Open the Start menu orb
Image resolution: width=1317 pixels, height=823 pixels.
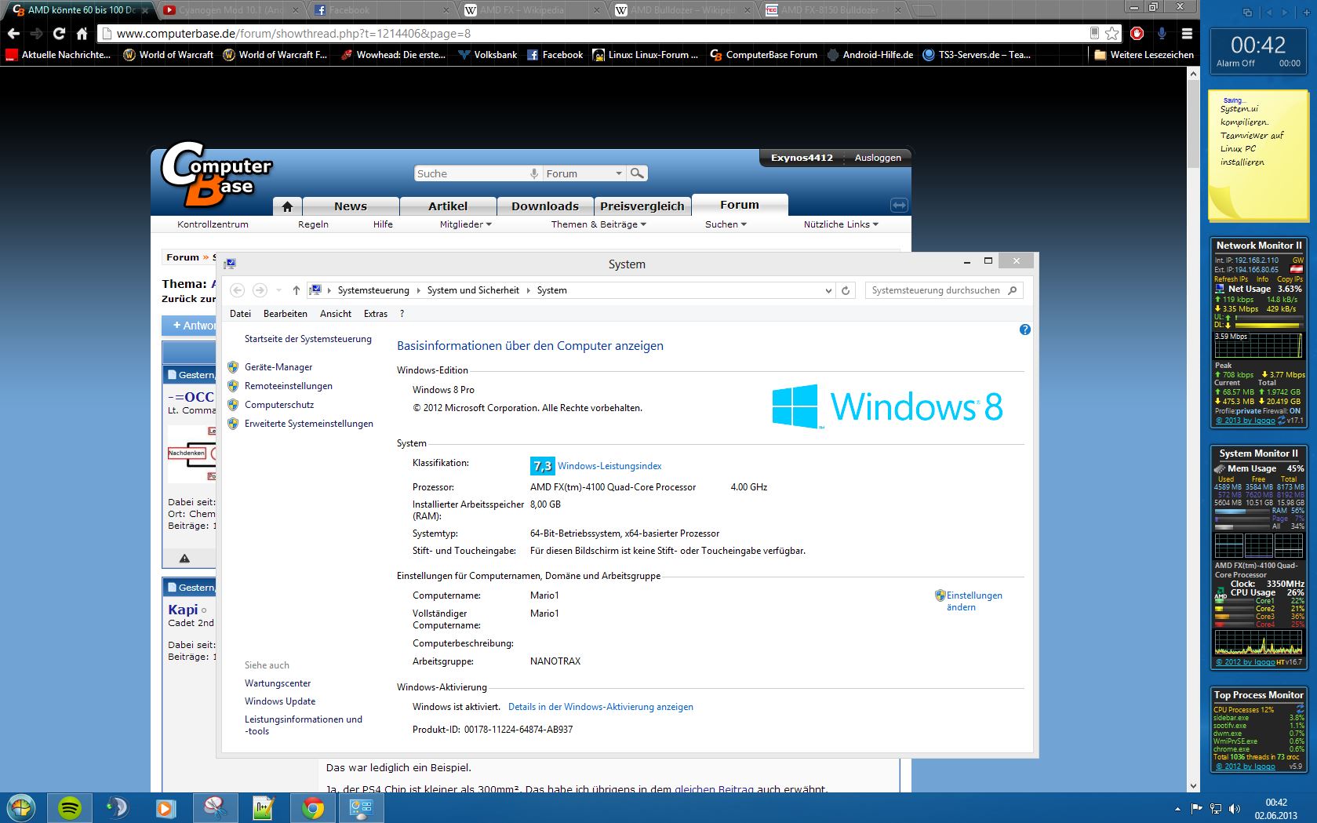coord(21,807)
